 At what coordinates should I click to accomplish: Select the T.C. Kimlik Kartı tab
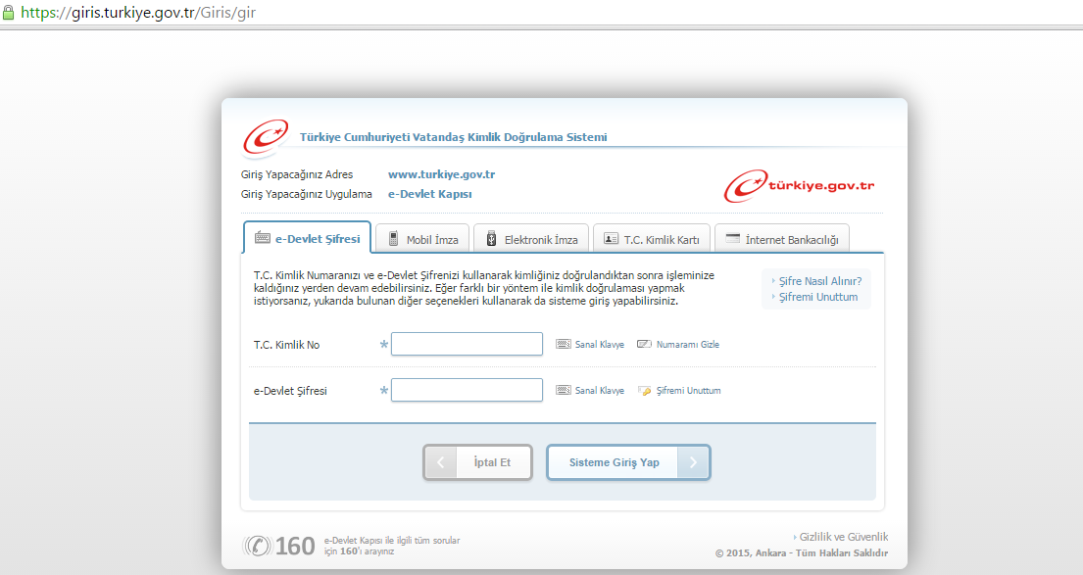tap(652, 239)
